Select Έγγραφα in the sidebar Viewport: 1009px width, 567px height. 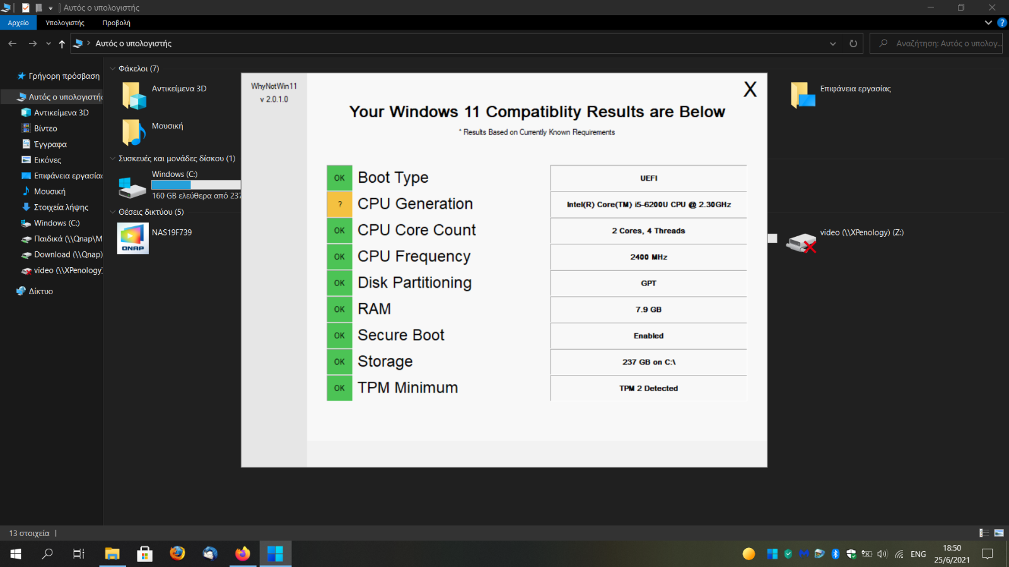click(x=44, y=144)
